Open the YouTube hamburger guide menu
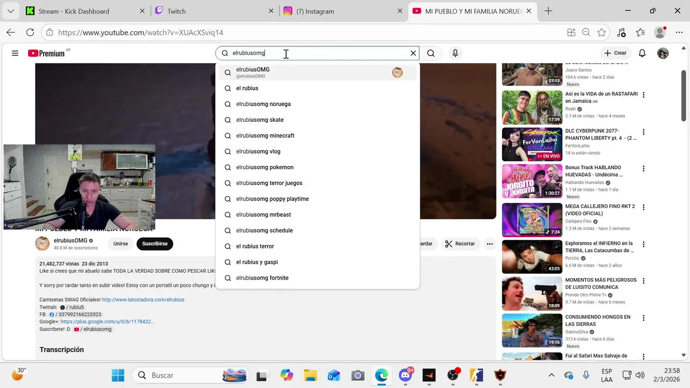The image size is (690, 388). 15,53
